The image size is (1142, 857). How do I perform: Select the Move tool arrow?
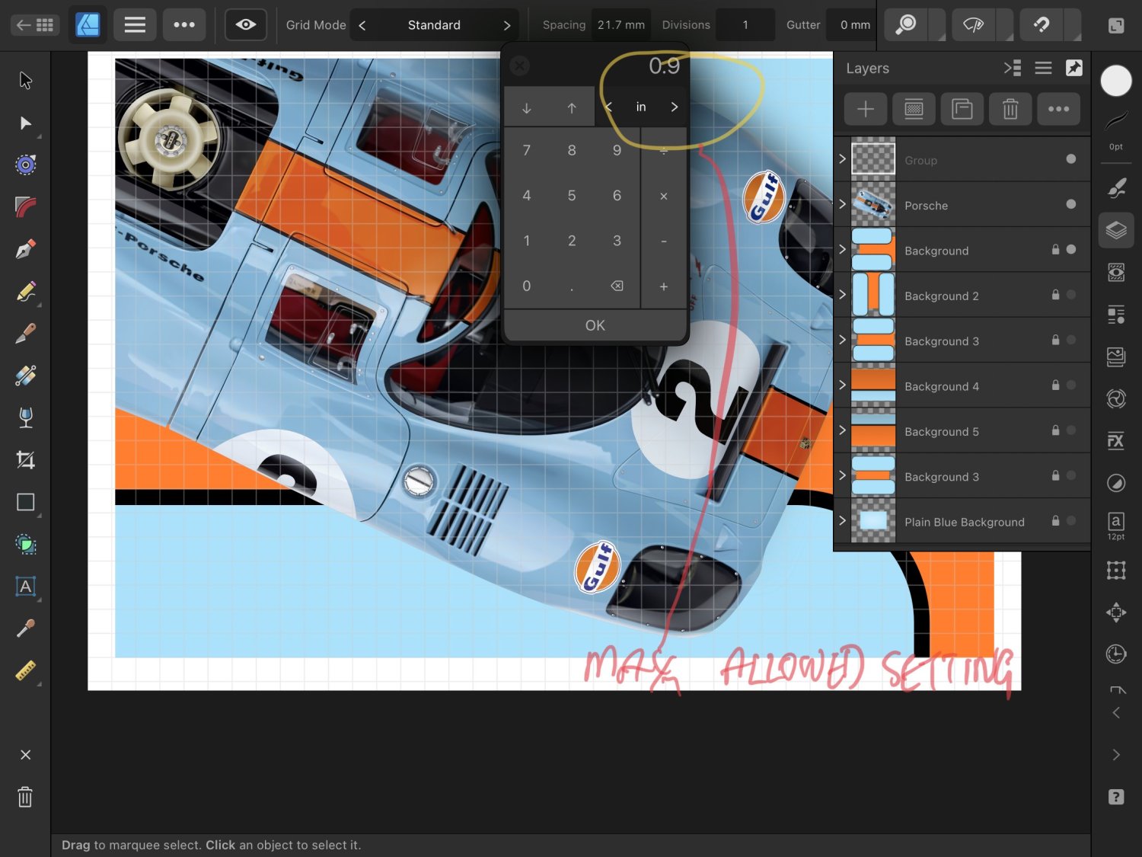[x=26, y=80]
